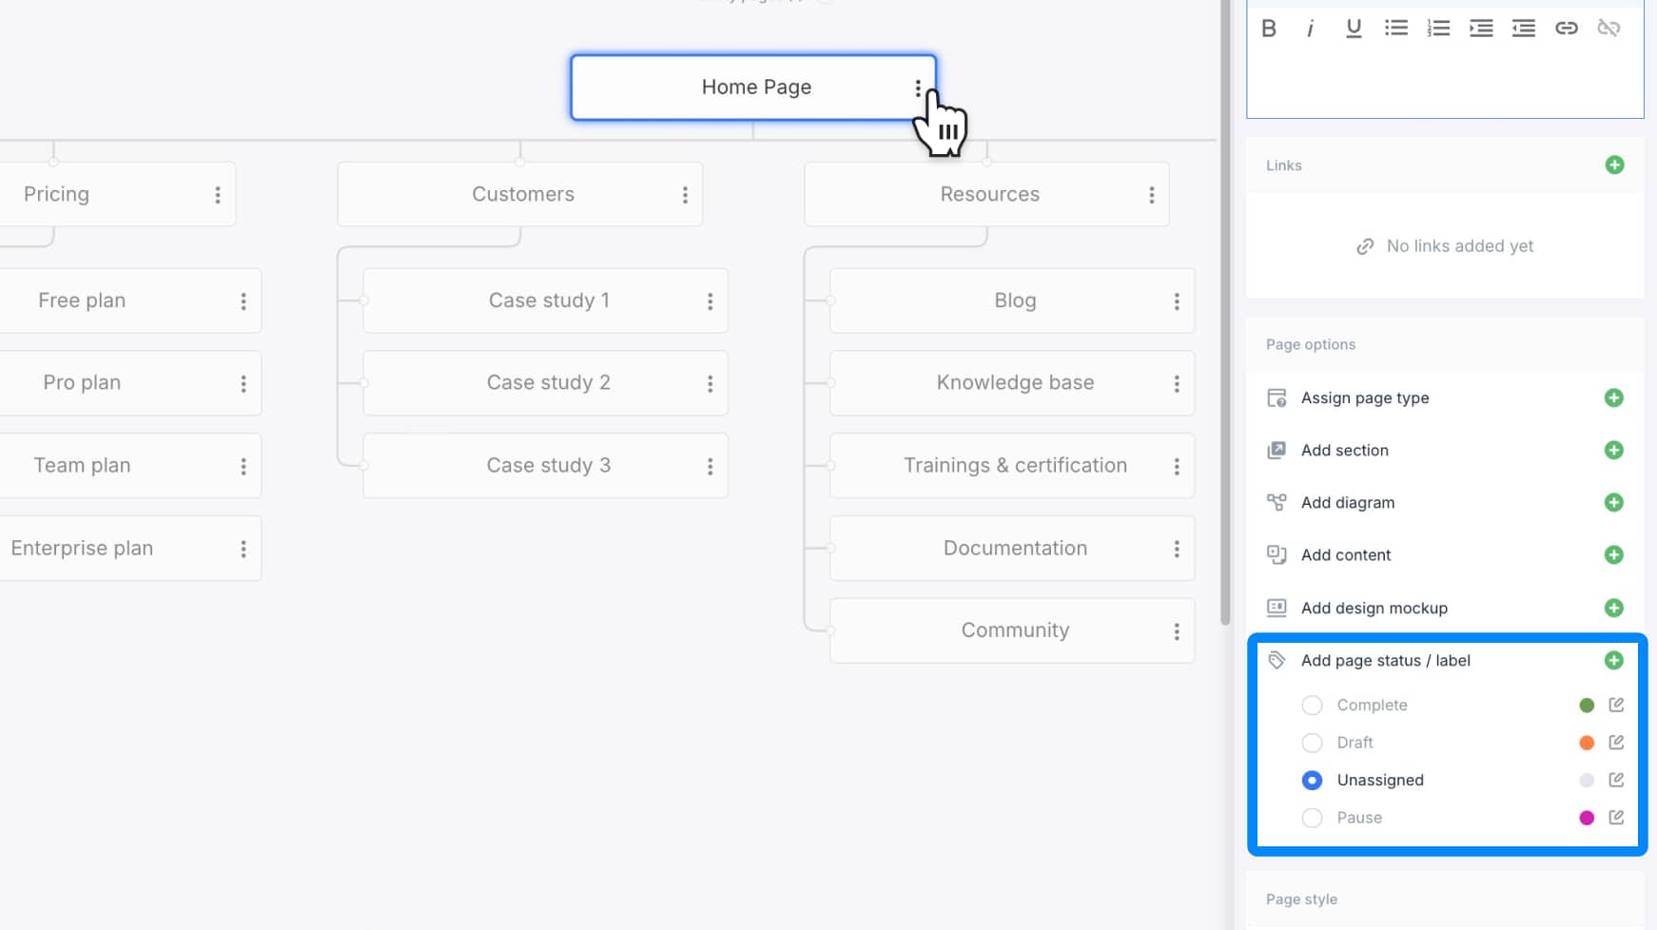Screen dimensions: 1657x930
Task: Click the Add content option
Action: click(x=1346, y=554)
